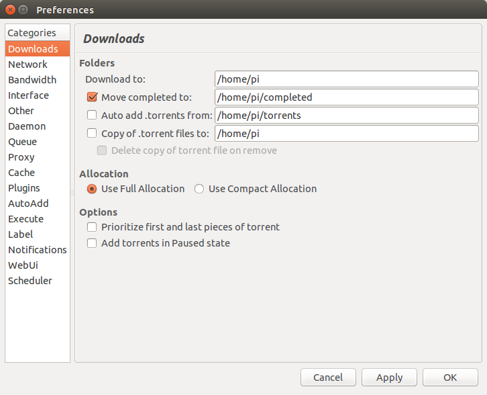Viewport: 487px width, 395px height.
Task: Choose Use Full Allocation radio button
Action: tap(92, 189)
